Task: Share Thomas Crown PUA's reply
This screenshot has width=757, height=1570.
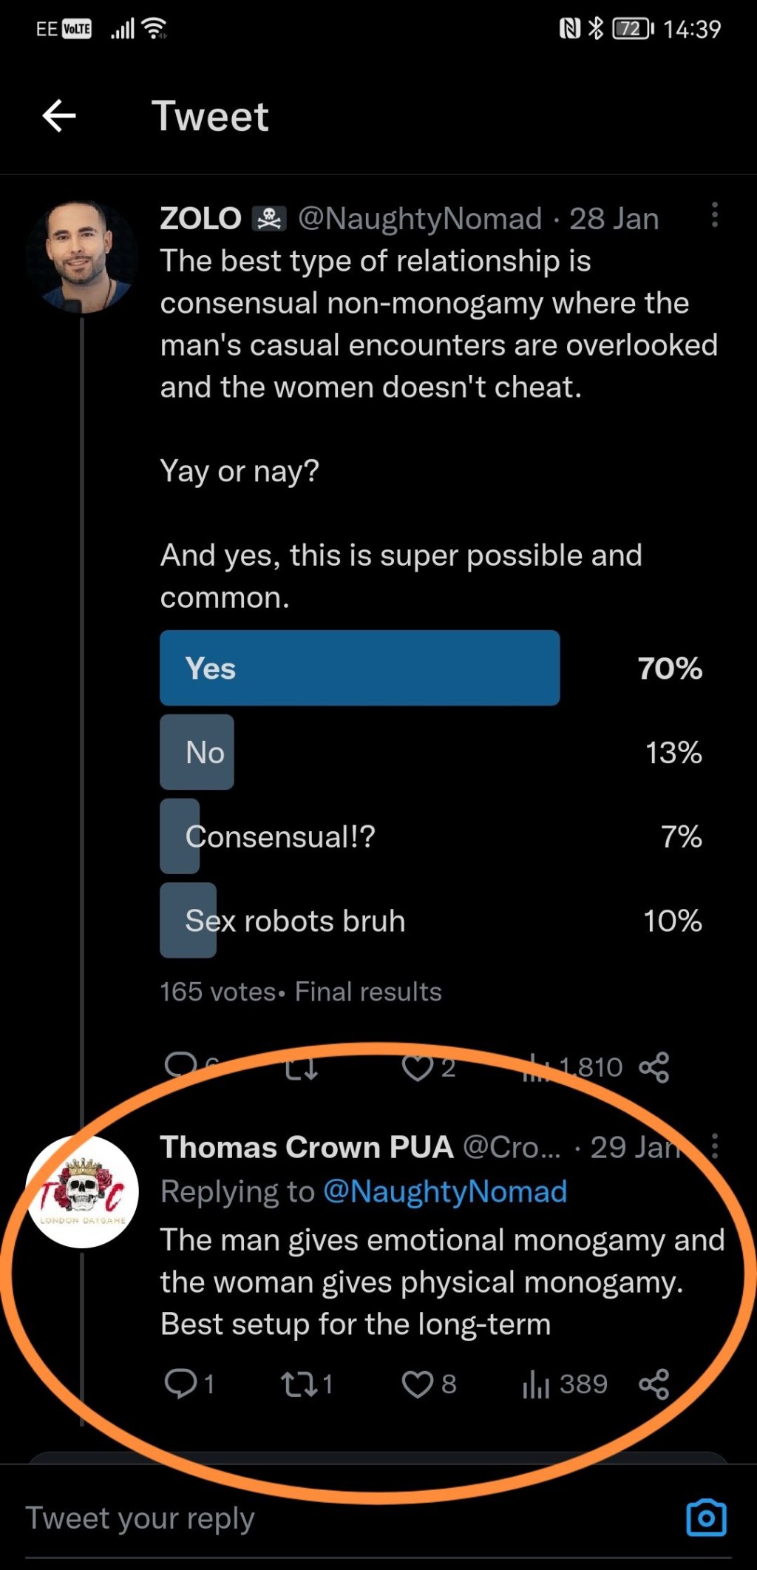Action: (x=654, y=1384)
